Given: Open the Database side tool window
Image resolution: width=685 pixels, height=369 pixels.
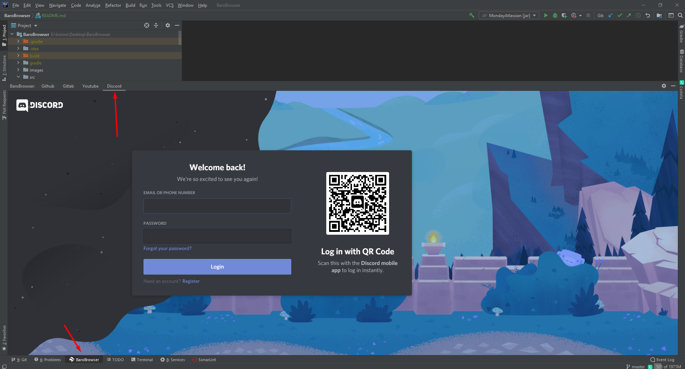Looking at the screenshot, I should 681,61.
